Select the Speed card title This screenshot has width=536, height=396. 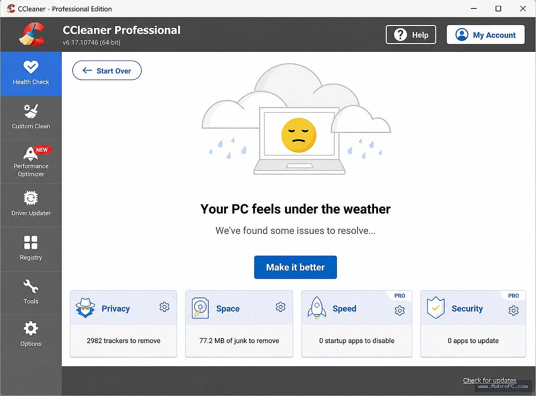click(344, 309)
